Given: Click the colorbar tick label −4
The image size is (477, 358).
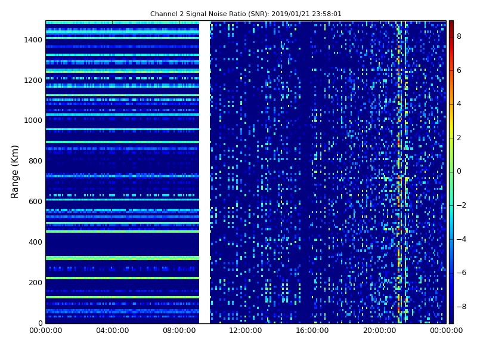Looking at the screenshot, I should (x=461, y=239).
